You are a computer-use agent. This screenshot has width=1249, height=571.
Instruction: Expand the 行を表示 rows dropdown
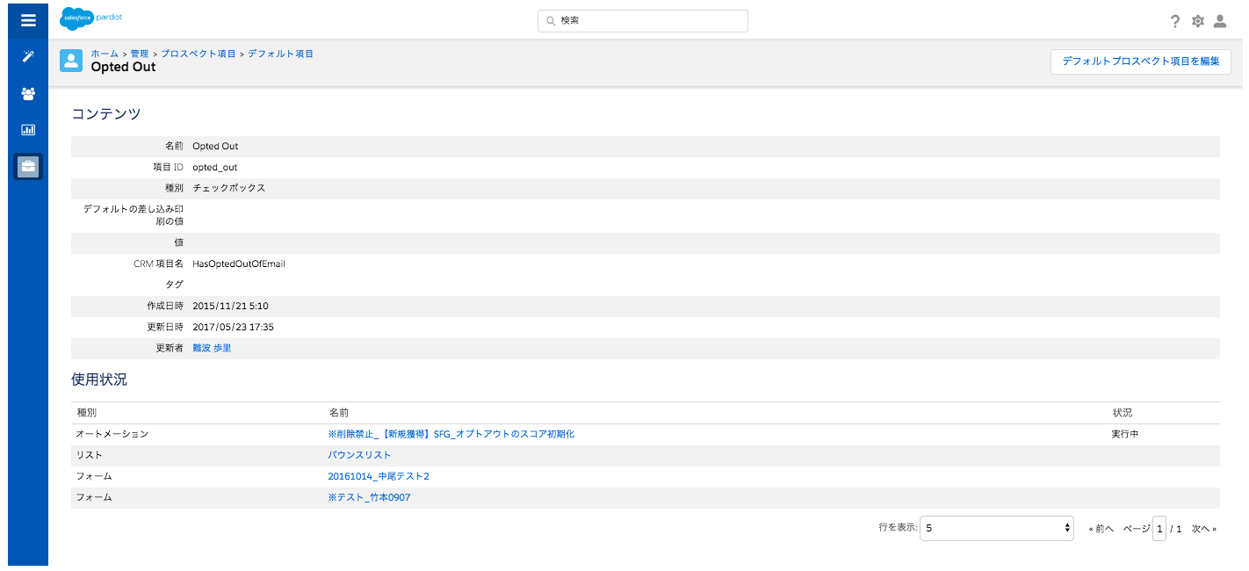997,528
